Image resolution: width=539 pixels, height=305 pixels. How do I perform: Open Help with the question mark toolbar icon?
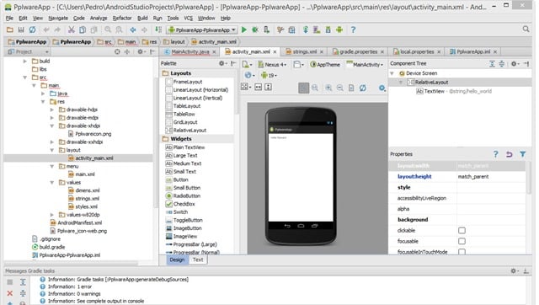pyautogui.click(x=353, y=30)
